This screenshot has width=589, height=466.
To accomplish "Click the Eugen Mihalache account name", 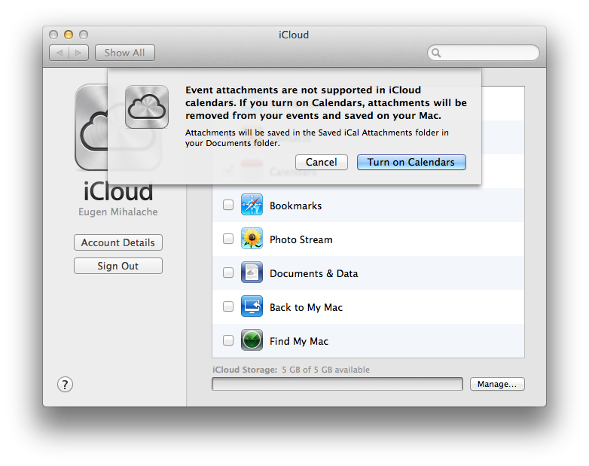I will tap(118, 212).
